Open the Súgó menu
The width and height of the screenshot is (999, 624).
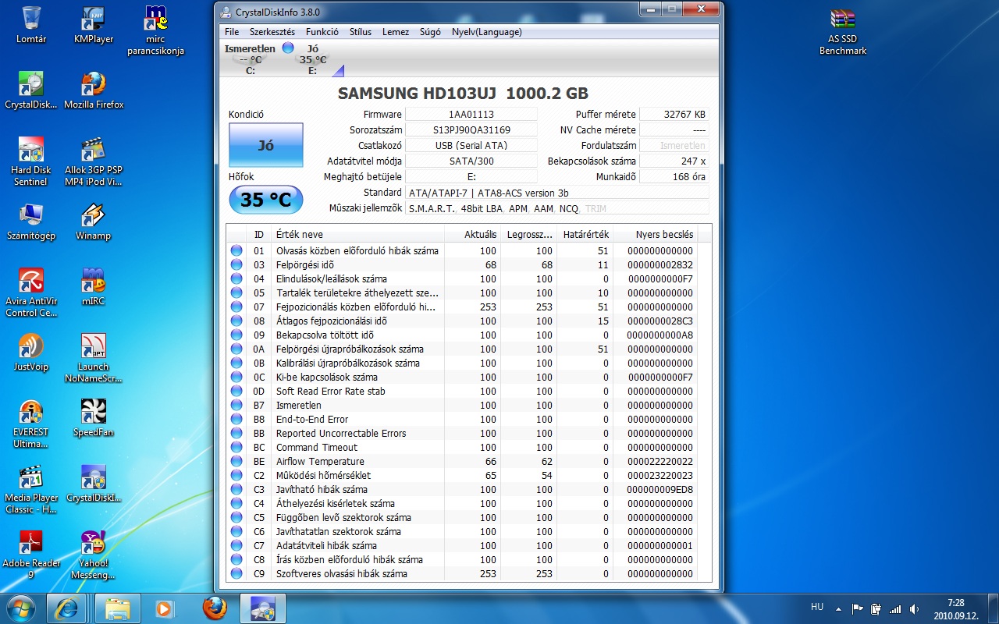tap(430, 32)
